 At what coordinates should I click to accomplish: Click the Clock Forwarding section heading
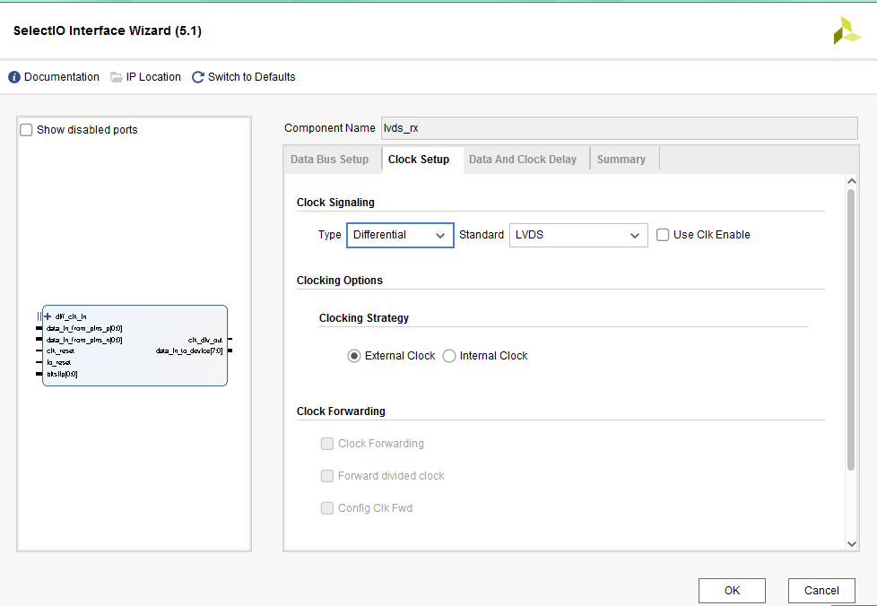tap(341, 411)
